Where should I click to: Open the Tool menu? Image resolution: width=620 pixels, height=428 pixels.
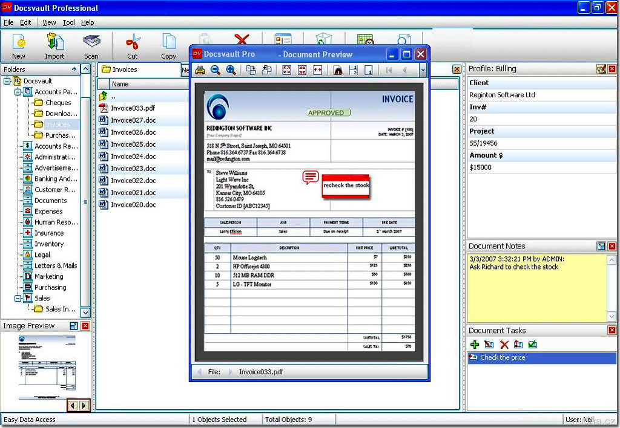[69, 22]
